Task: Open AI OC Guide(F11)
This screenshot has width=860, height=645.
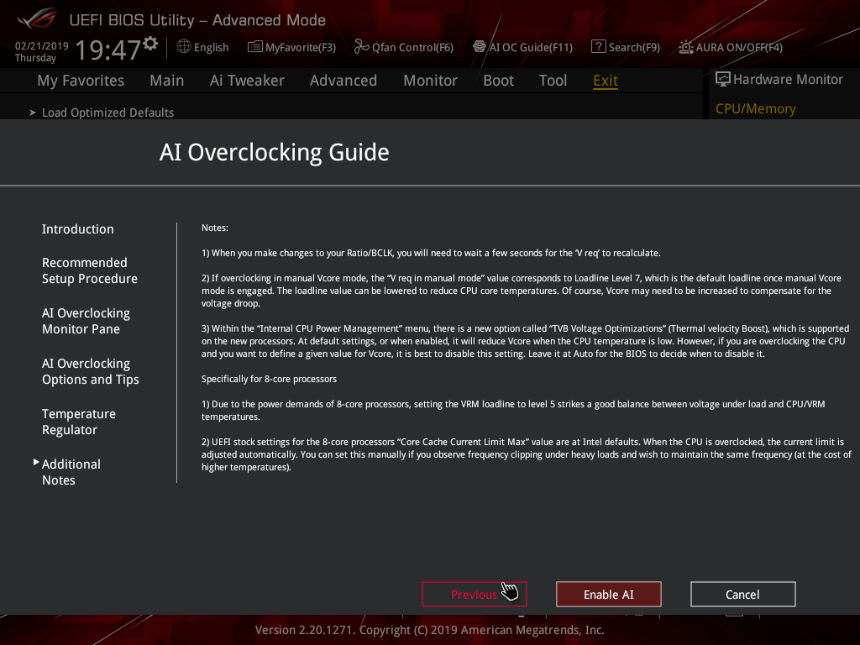Action: pyautogui.click(x=531, y=48)
